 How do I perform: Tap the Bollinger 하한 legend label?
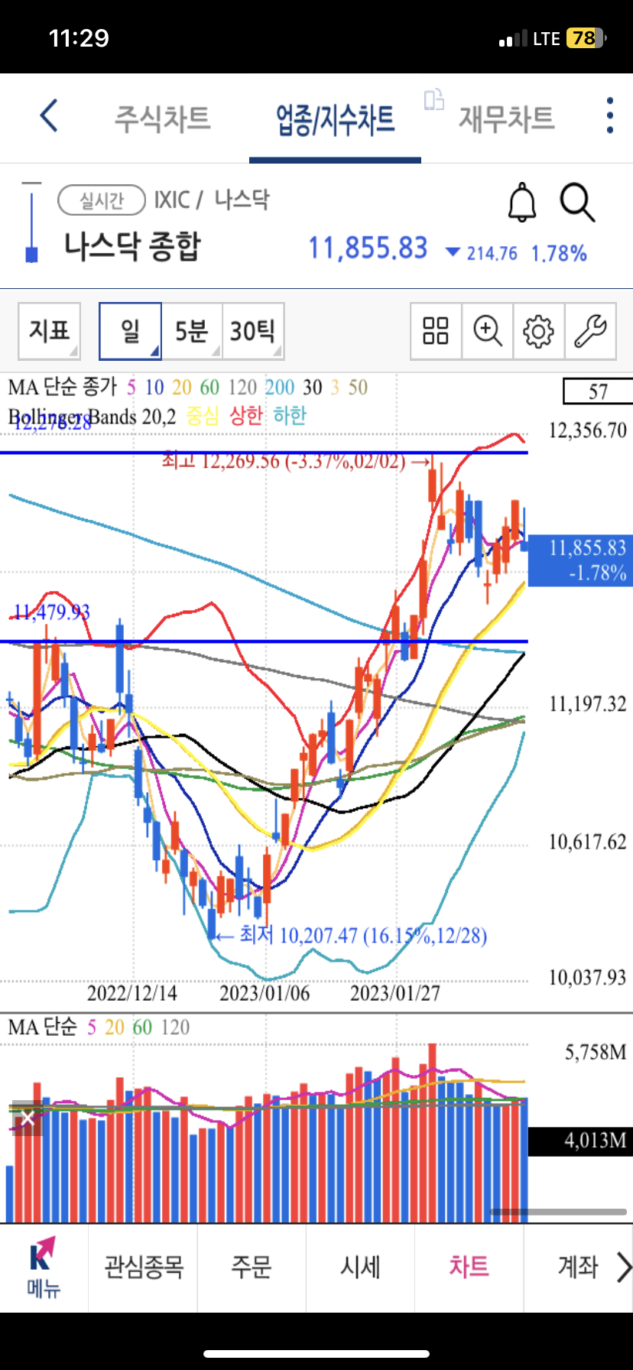click(x=290, y=416)
